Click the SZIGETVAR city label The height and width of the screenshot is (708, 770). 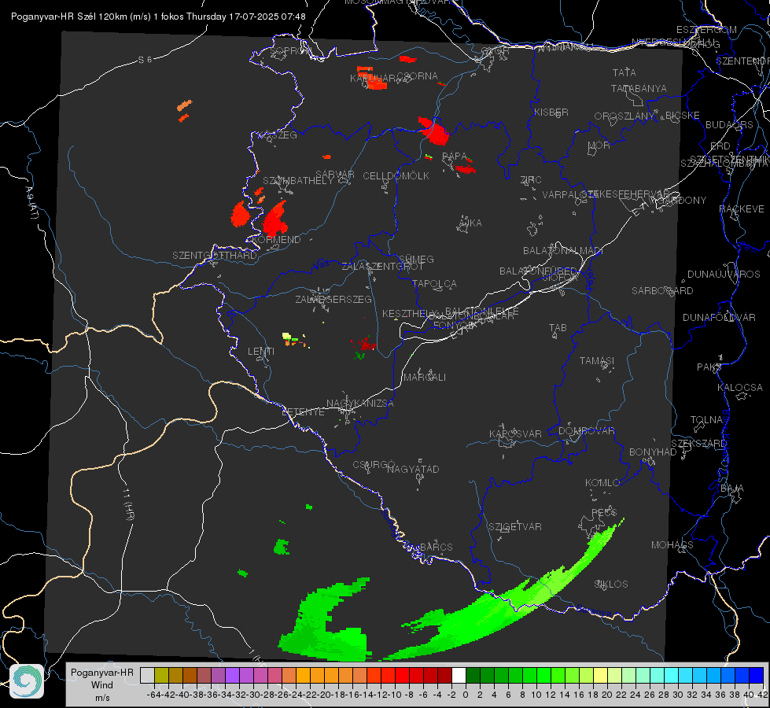tap(514, 527)
